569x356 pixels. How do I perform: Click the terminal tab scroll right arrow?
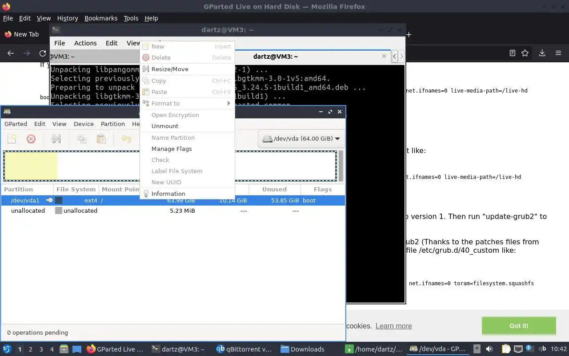[401, 56]
